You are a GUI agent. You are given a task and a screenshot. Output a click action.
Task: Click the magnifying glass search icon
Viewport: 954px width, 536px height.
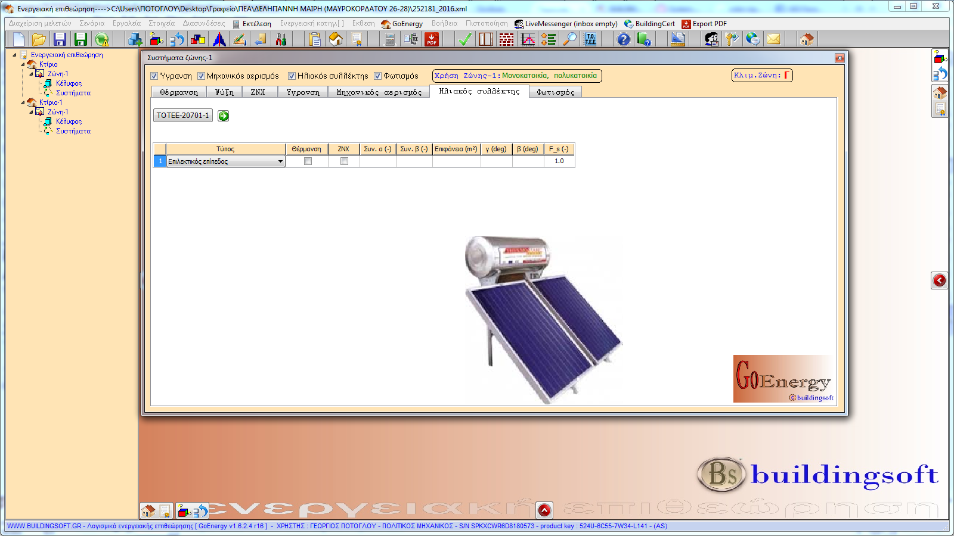coord(571,39)
